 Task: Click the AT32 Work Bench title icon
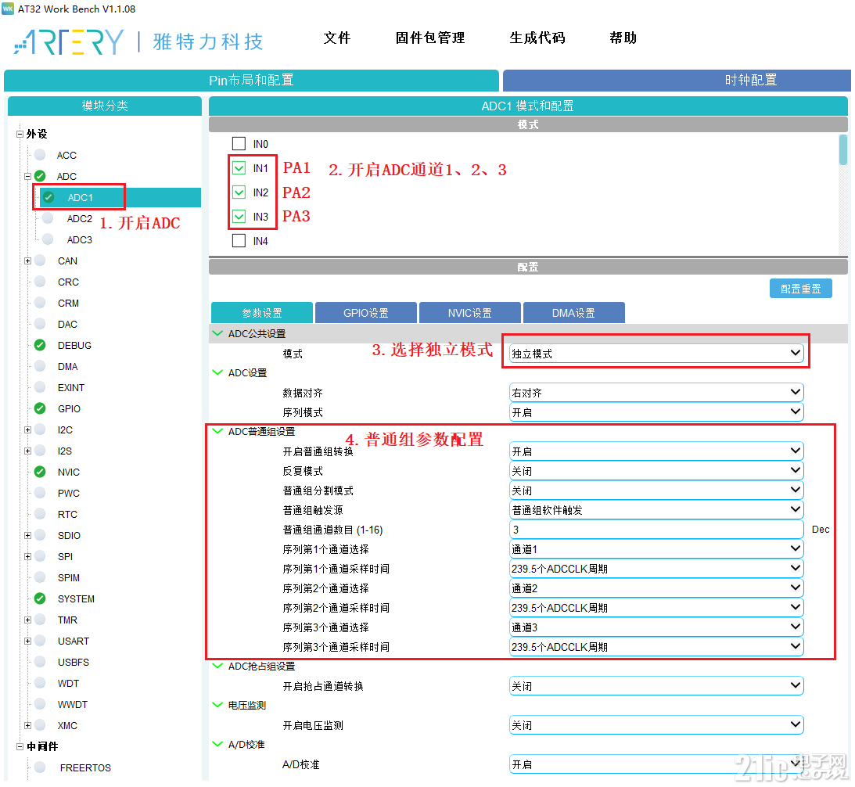click(8, 9)
